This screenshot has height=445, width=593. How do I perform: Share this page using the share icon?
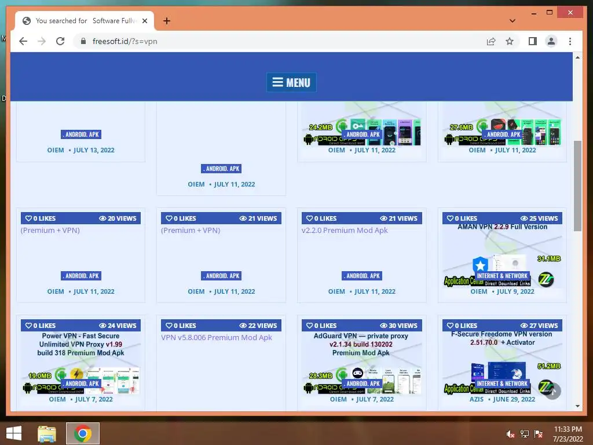(x=491, y=41)
